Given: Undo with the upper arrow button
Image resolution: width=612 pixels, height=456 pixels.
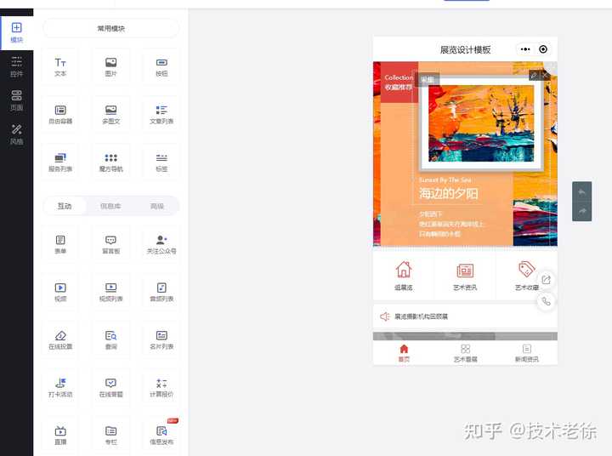Looking at the screenshot, I should (x=581, y=192).
